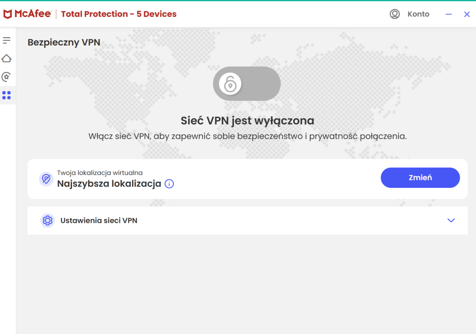Click the virtual location pin icon
This screenshot has width=476, height=334.
pyautogui.click(x=46, y=179)
